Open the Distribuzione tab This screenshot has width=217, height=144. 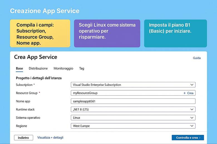[x=38, y=68]
